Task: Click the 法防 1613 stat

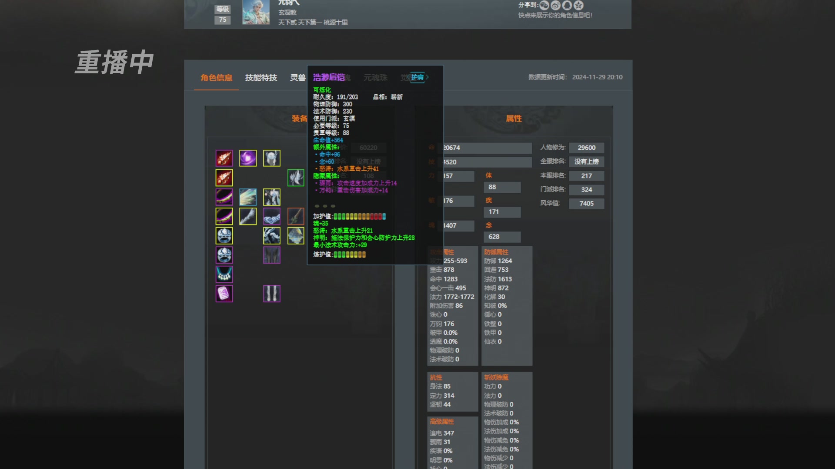Action: click(x=498, y=279)
